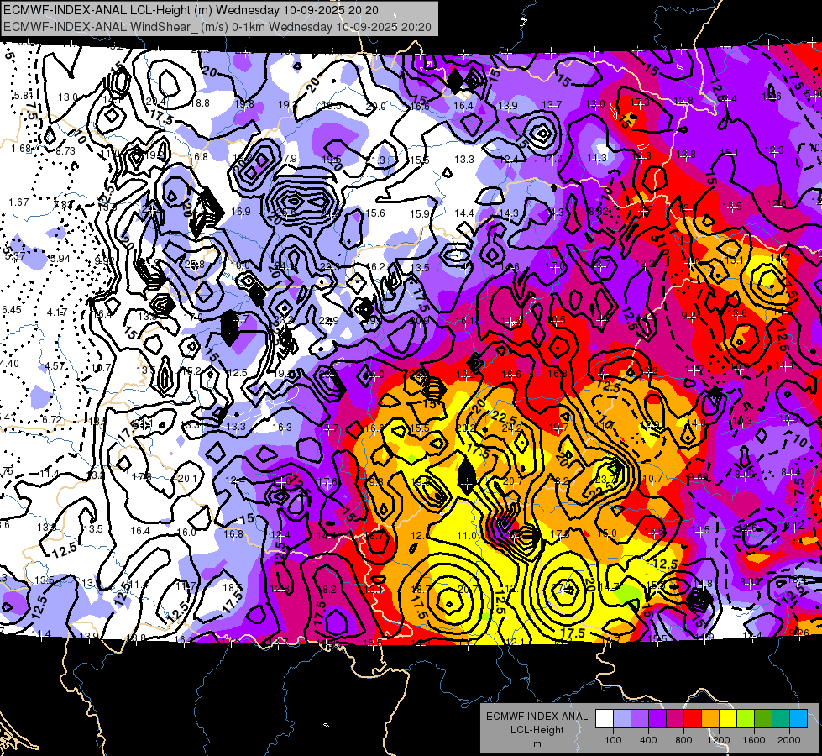Image resolution: width=822 pixels, height=756 pixels.
Task: Click the wind shear value 12.3
Action: [774, 150]
